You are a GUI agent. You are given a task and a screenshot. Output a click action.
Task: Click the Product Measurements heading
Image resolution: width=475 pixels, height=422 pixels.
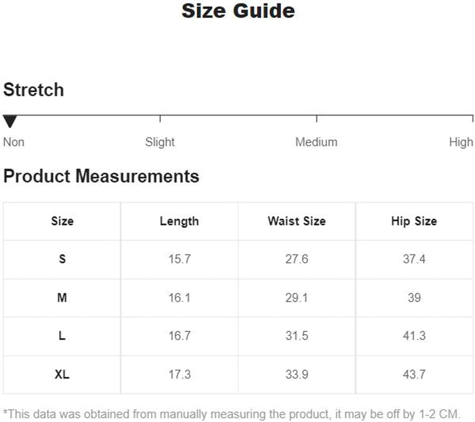pyautogui.click(x=101, y=176)
